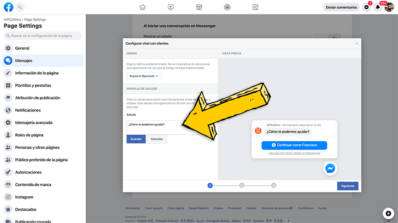The image size is (398, 223).
Task: Click the Plantillas y pestañas grid icon
Action: pos(8,86)
